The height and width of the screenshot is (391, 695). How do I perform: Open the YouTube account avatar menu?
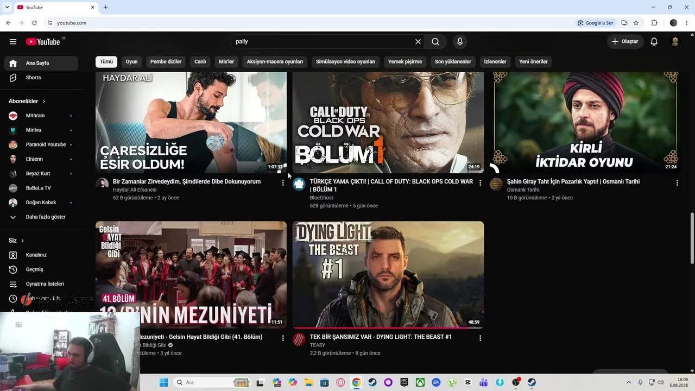click(675, 42)
